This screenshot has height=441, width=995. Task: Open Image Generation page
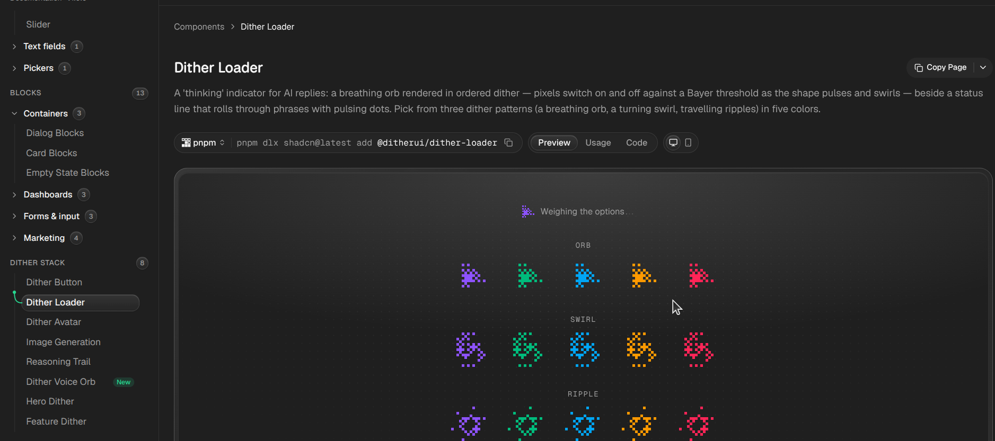[x=63, y=342]
